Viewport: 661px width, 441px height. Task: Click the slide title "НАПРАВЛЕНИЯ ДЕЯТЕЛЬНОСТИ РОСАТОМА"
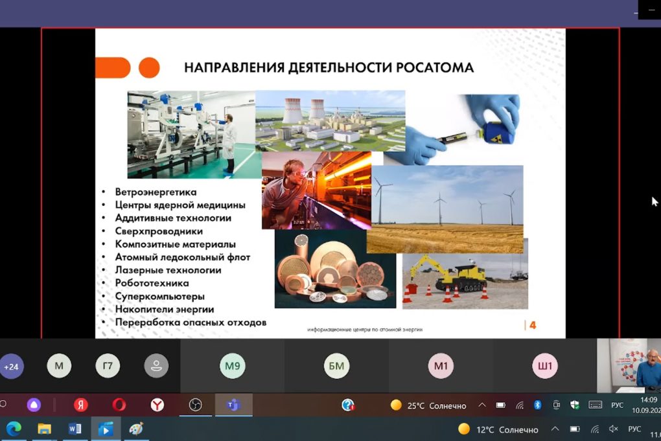pos(329,68)
